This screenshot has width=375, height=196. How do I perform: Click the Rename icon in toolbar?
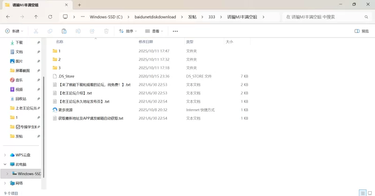(x=78, y=31)
